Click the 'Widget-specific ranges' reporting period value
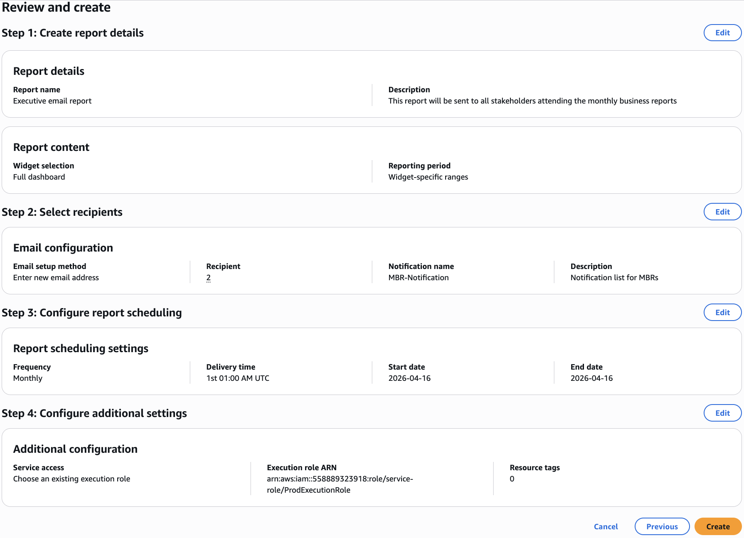Viewport: 744px width, 538px height. (428, 177)
